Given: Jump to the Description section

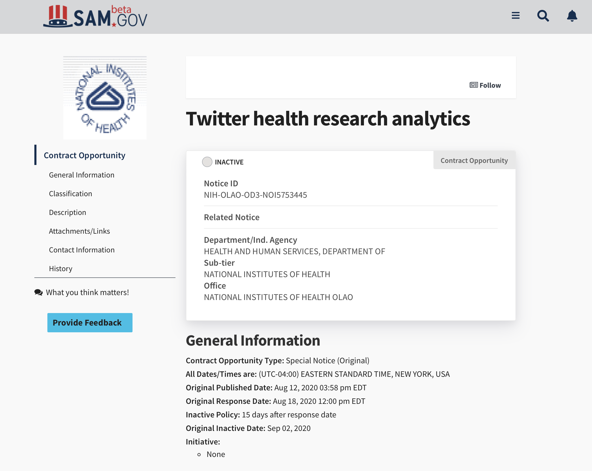Looking at the screenshot, I should [x=67, y=212].
